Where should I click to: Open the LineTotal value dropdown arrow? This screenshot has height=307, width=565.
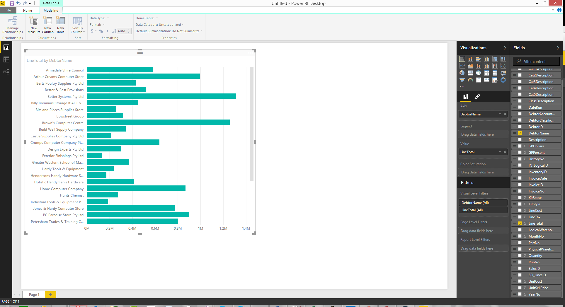(x=500, y=152)
